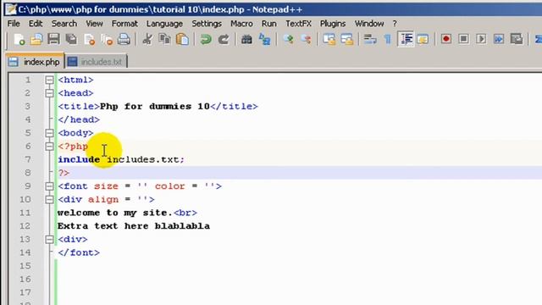Click the closing </font> tag
The image size is (542, 305).
click(79, 252)
